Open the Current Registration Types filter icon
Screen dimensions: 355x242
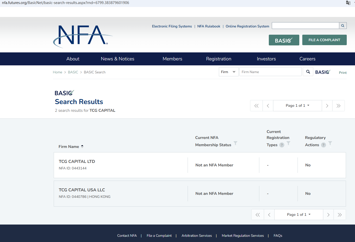[x=289, y=143]
